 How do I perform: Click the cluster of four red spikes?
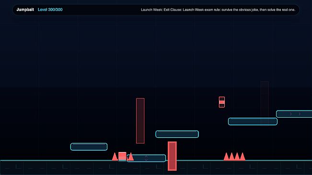[x=234, y=156]
